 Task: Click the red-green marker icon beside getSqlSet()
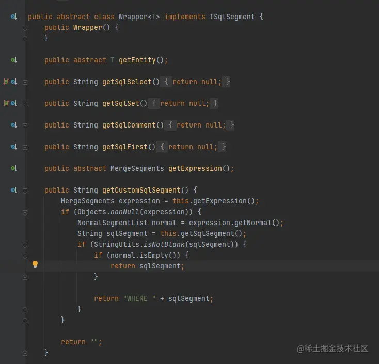tap(6, 103)
